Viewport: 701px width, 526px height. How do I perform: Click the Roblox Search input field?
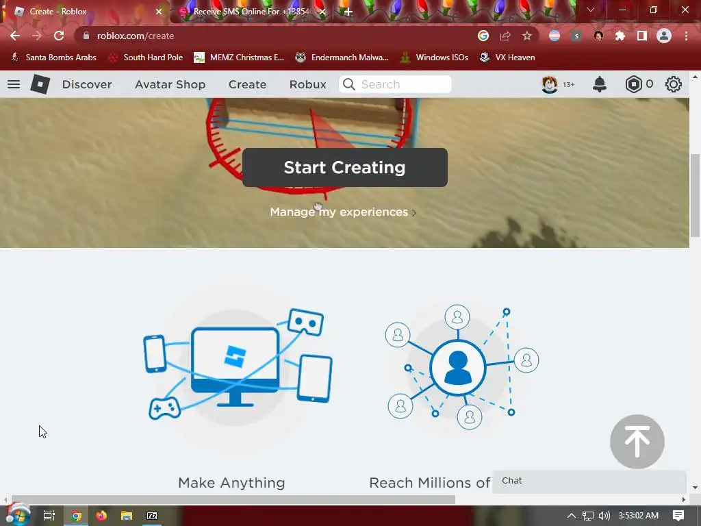click(x=395, y=84)
